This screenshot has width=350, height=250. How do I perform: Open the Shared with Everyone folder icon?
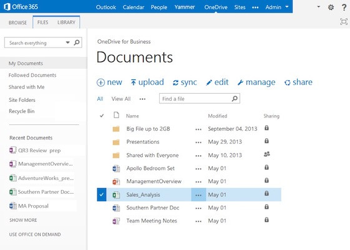coord(116,155)
